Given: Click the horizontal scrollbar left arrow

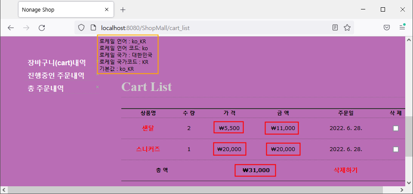Looking at the screenshot, I should (4, 190).
